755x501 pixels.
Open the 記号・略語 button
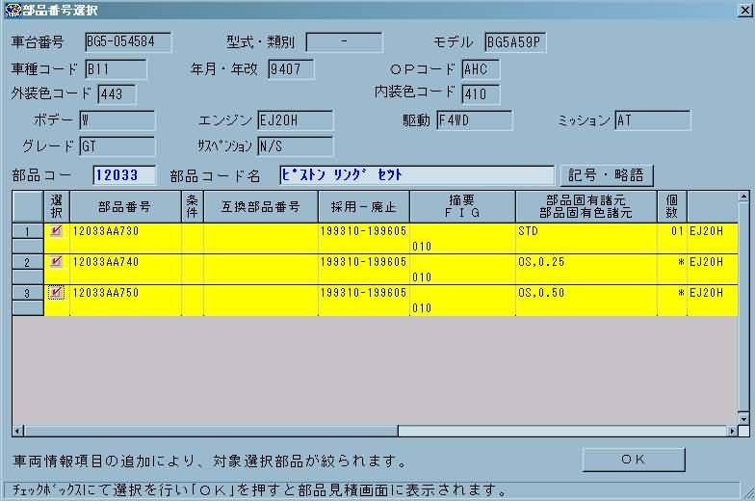[x=607, y=175]
